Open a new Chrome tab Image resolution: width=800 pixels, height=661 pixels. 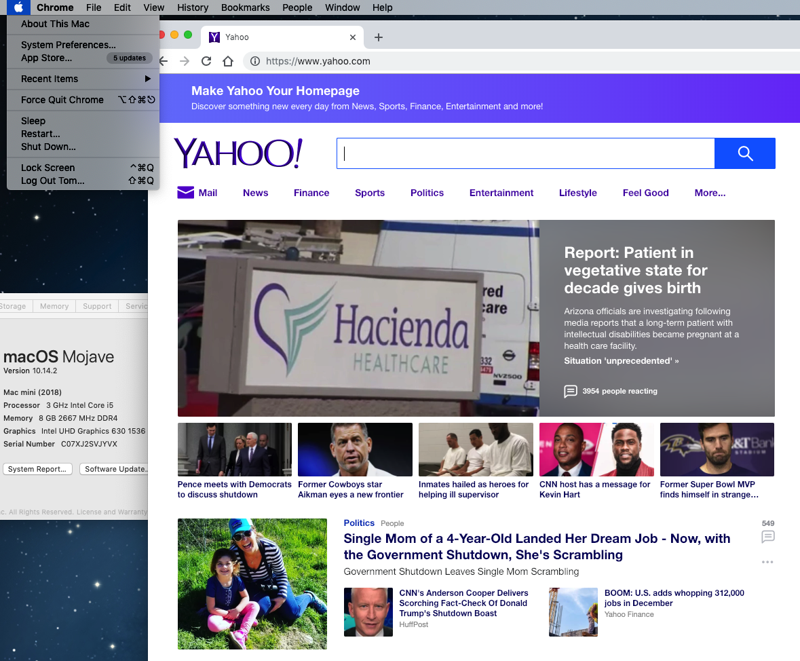tap(379, 37)
